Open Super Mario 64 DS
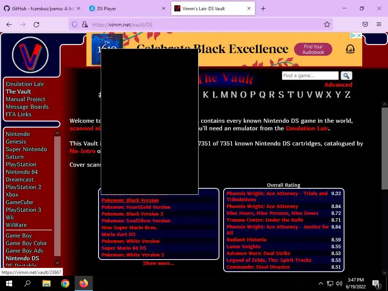 124,248
